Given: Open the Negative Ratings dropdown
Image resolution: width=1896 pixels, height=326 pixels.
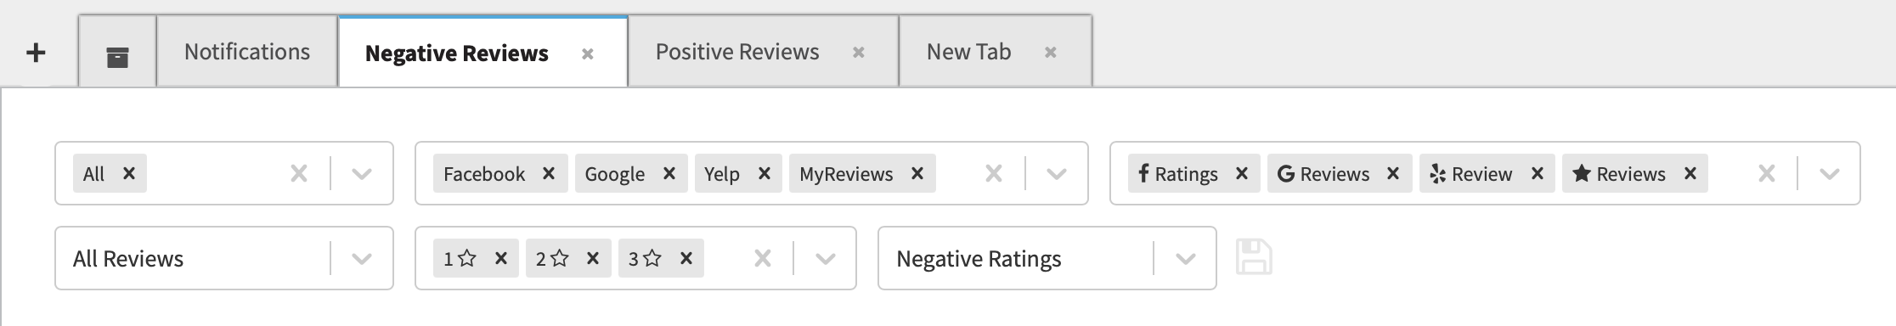Looking at the screenshot, I should tap(1185, 258).
